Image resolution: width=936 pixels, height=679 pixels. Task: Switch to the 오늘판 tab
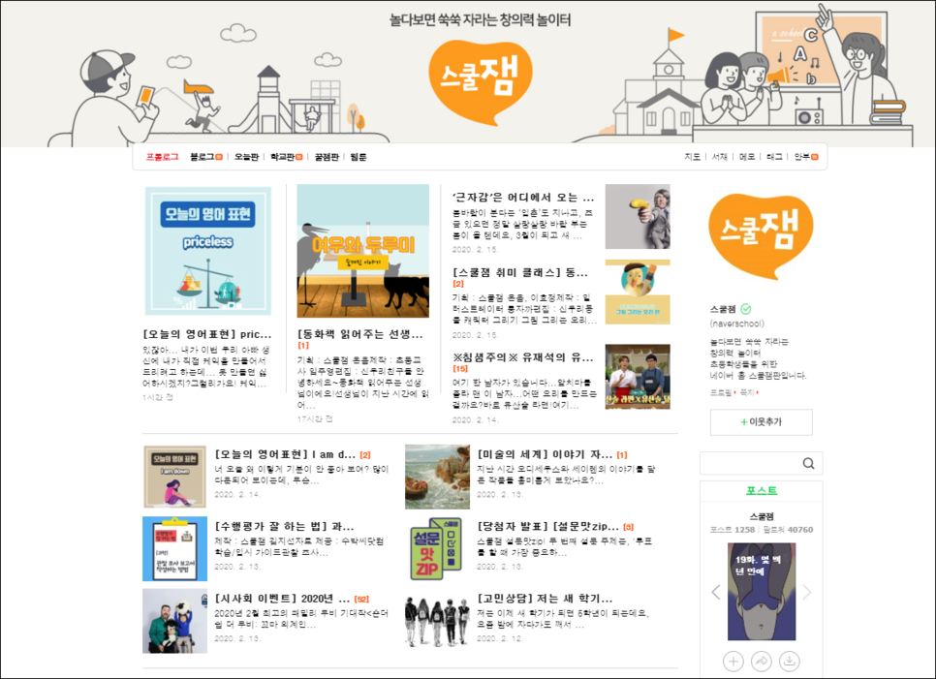246,157
